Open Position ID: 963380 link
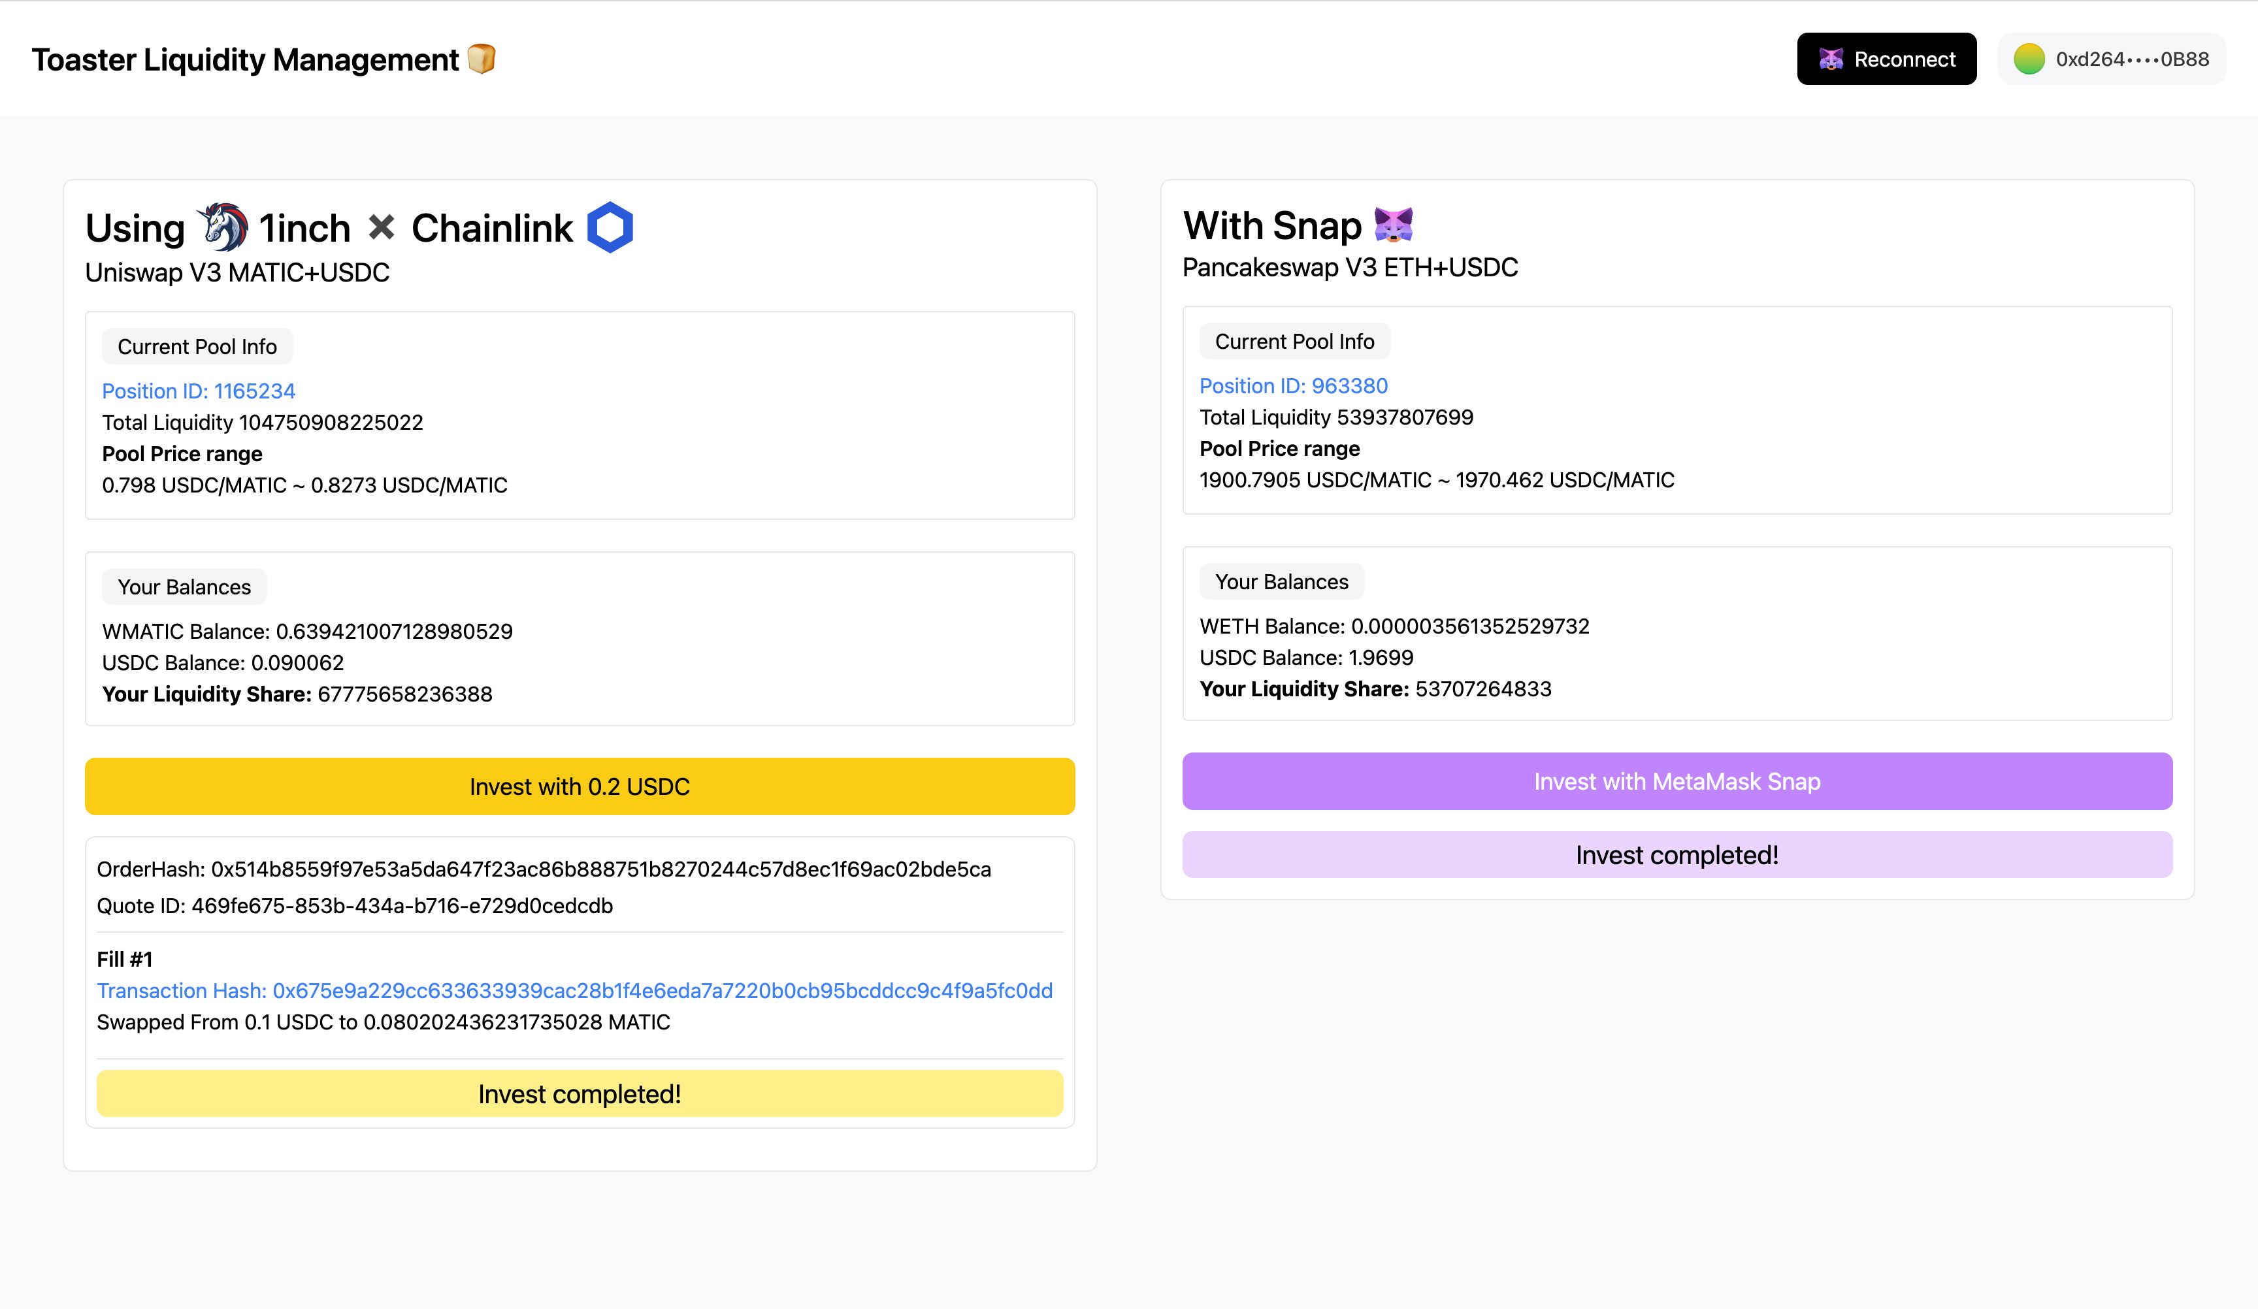Viewport: 2258px width, 1309px height. point(1293,385)
